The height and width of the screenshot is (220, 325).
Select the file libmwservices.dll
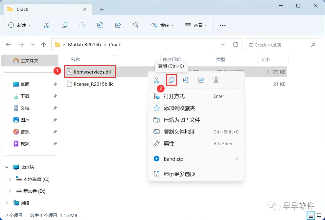92,72
